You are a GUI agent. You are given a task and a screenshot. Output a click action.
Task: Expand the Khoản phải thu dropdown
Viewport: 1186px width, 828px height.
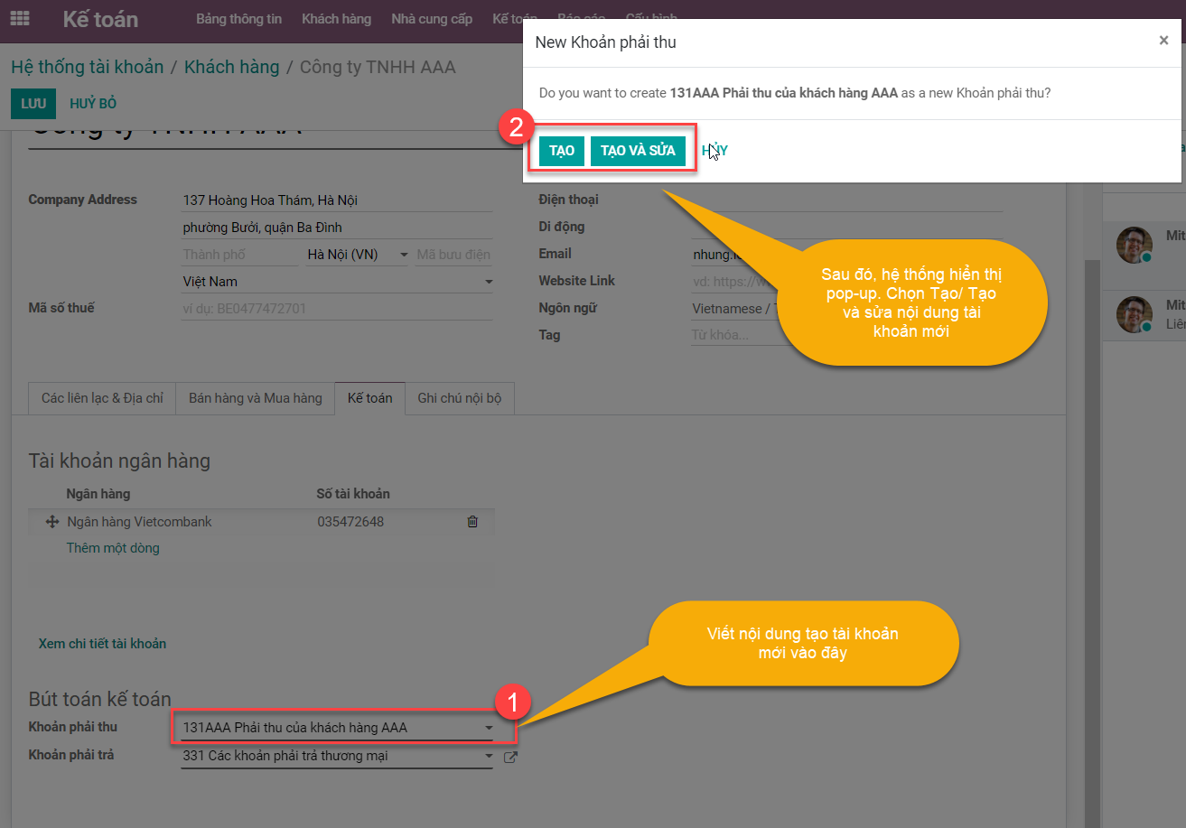[489, 728]
